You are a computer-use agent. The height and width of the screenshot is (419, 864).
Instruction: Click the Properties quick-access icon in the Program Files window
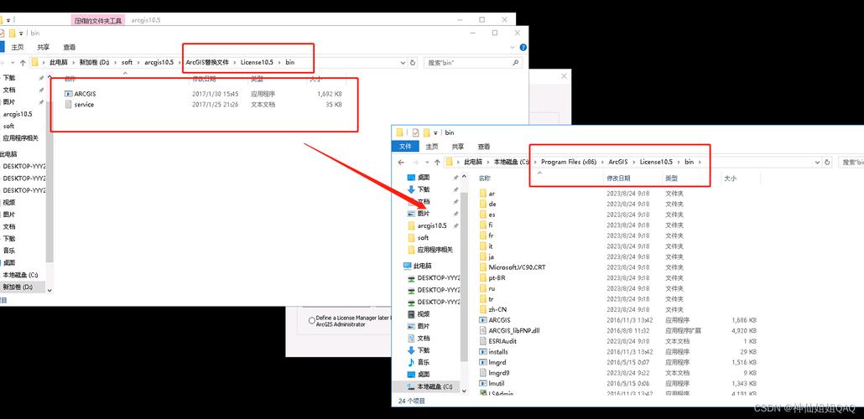[x=415, y=132]
